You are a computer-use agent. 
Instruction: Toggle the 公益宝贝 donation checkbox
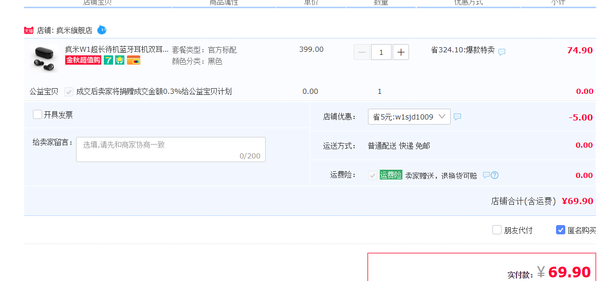(x=69, y=92)
